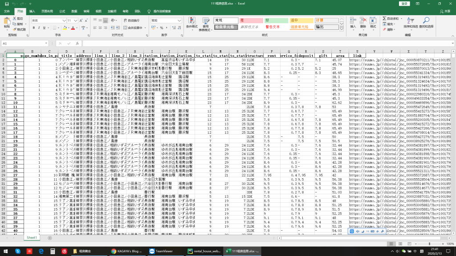This screenshot has width=456, height=256.
Task: Open the Formulas (公式) ribbon tab
Action: pyautogui.click(x=61, y=10)
